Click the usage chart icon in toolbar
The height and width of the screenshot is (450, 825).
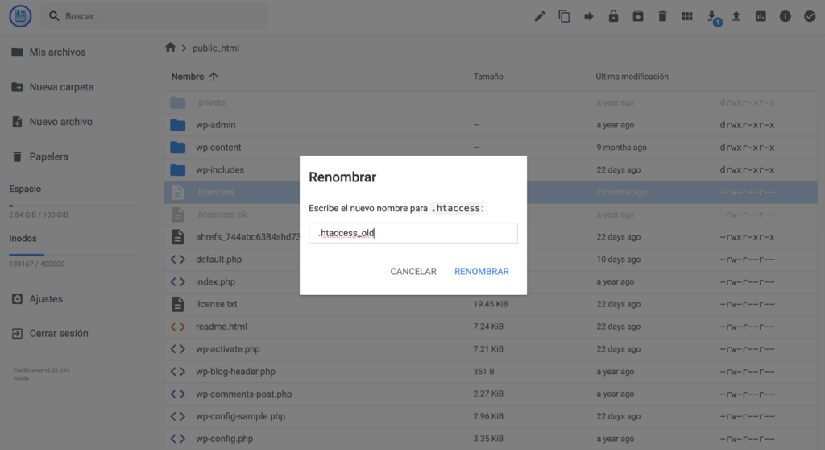coord(761,16)
